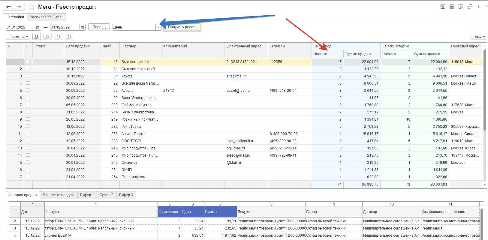Screen dimensions: 488x240
Task: Click the cancel search toolbar icon
Action: 47,37
